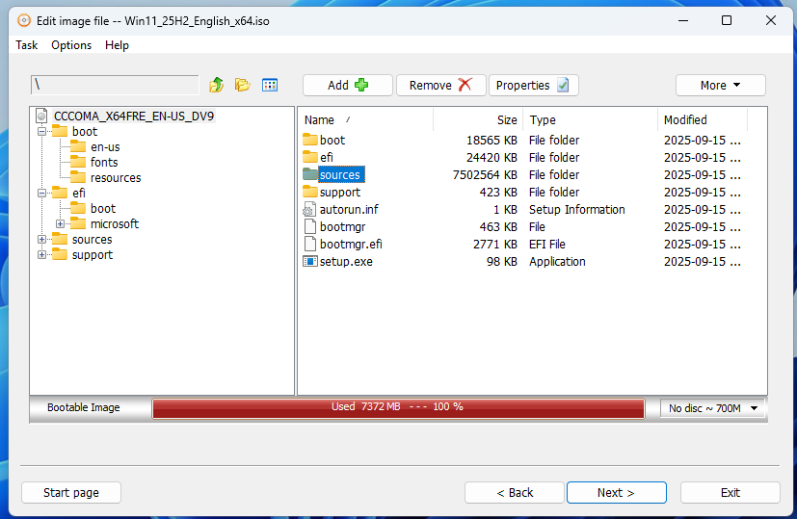Click the support folder icon in file list
Viewport: 797px width, 519px height.
click(x=310, y=192)
